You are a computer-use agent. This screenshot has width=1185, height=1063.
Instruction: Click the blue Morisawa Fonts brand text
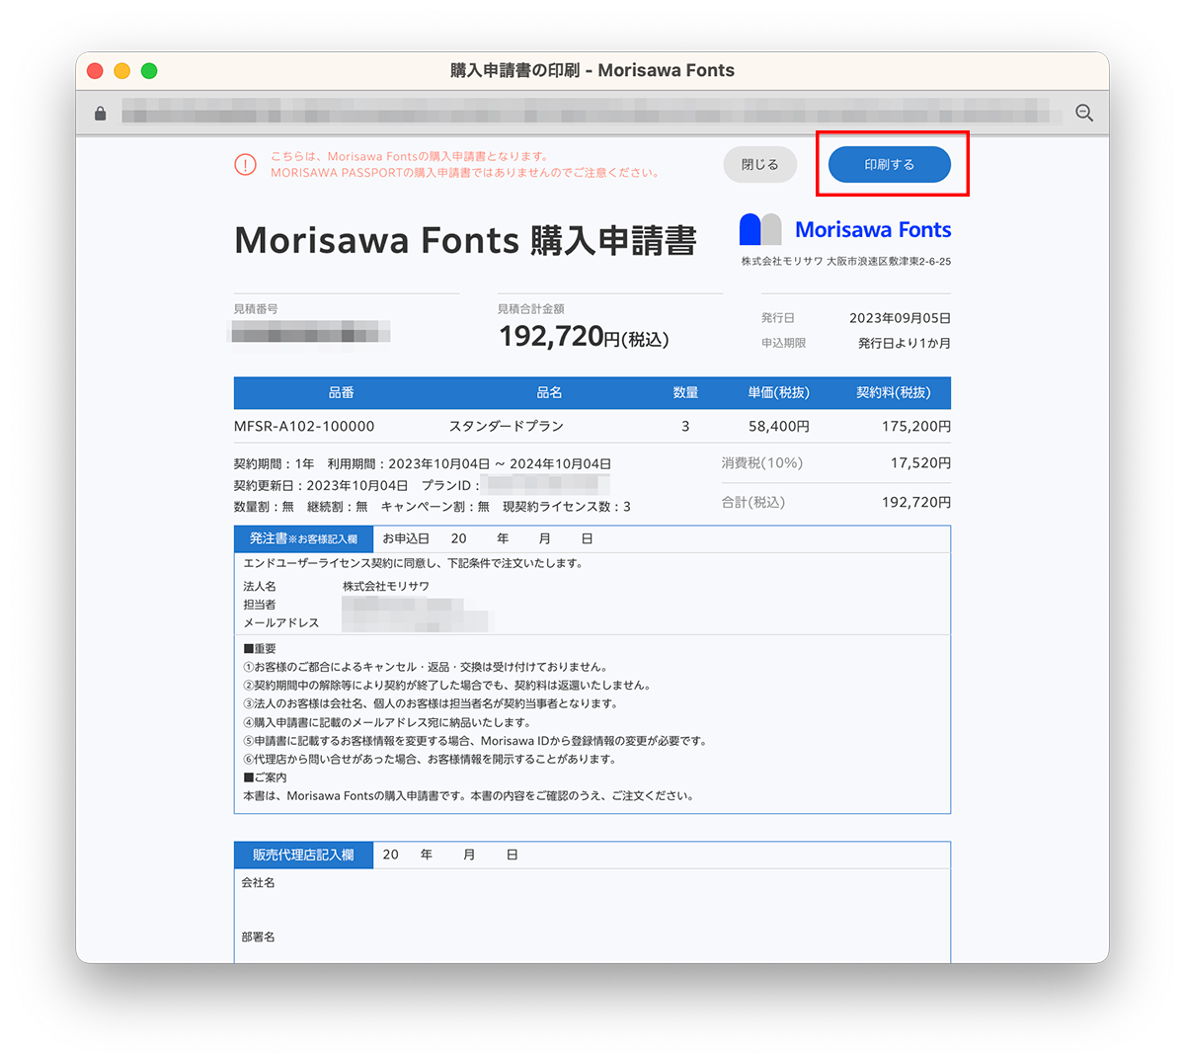pyautogui.click(x=873, y=230)
